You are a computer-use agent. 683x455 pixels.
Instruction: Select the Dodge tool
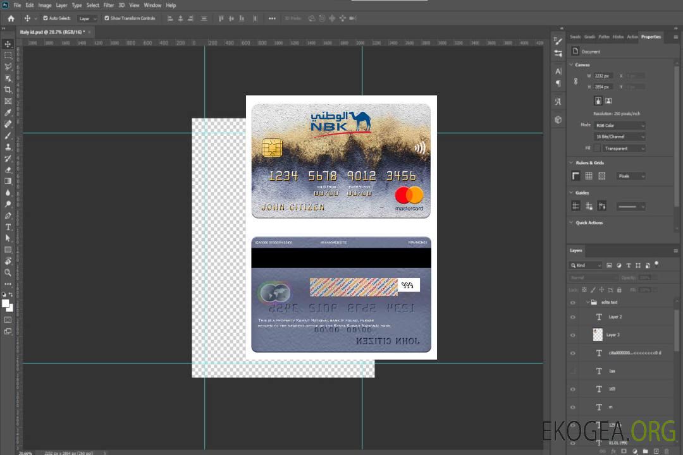click(8, 203)
